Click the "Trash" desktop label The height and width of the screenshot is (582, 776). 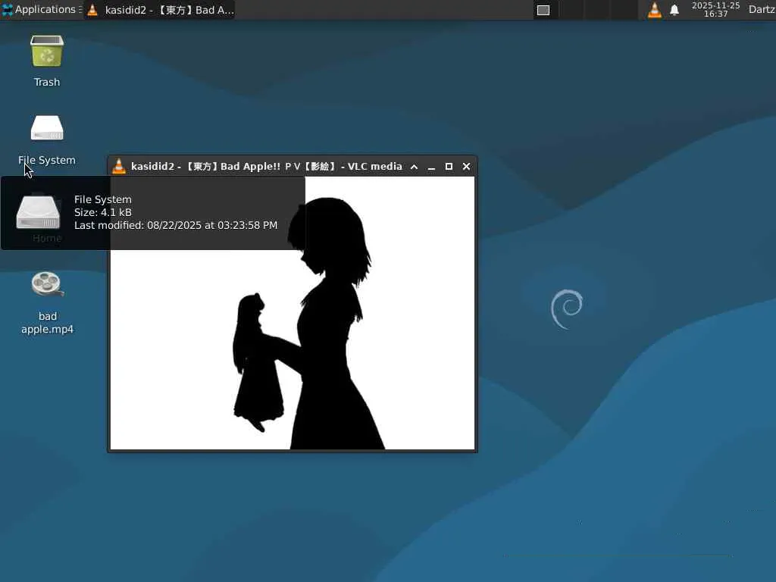[x=47, y=82]
